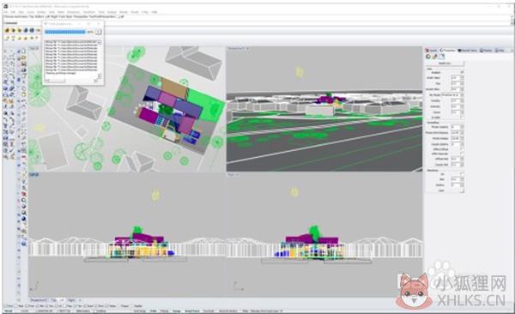Image resolution: width=515 pixels, height=314 pixels.
Task: Toggle the Affect Diffuse checkbox
Action: (x=462, y=149)
